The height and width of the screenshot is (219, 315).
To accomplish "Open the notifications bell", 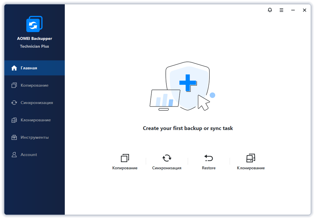I will tap(270, 10).
